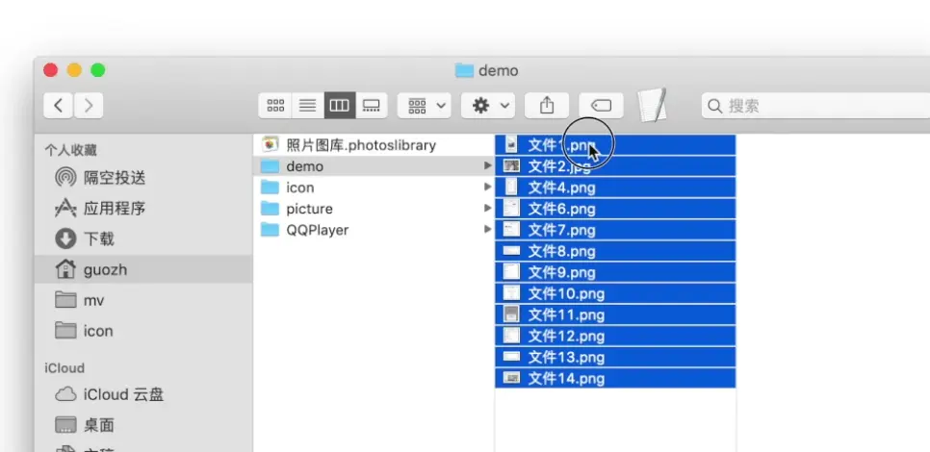Select guozh home folder in sidebar
Screen dimensions: 930x452
pyautogui.click(x=143, y=269)
